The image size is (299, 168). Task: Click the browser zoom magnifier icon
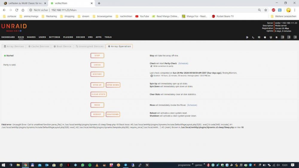click(259, 10)
